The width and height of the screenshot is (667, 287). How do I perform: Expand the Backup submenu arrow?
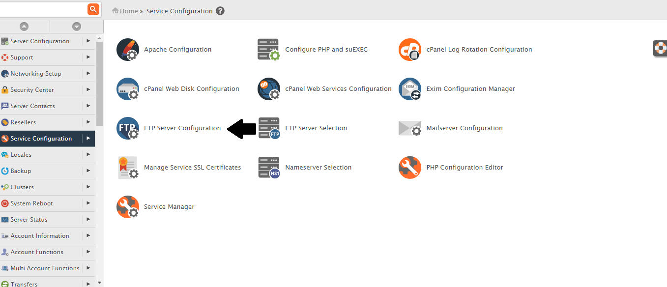(x=88, y=171)
